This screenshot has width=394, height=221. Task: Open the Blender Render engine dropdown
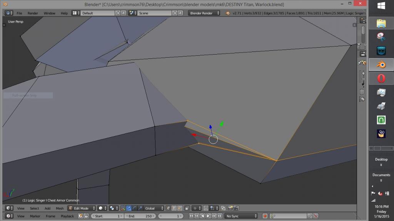(x=204, y=13)
